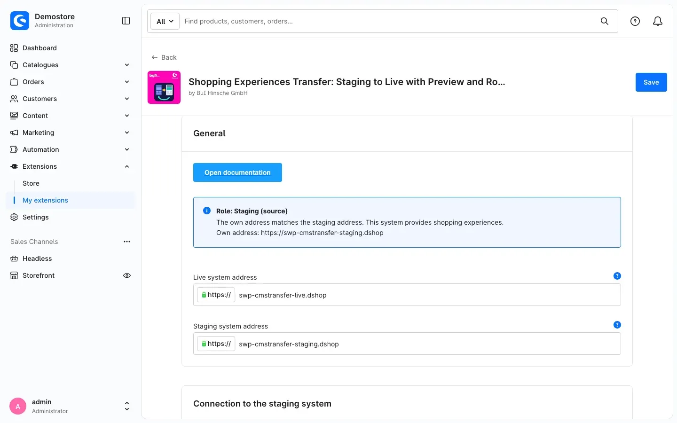Image resolution: width=677 pixels, height=423 pixels.
Task: Open the Settings menu item
Action: click(x=71, y=217)
